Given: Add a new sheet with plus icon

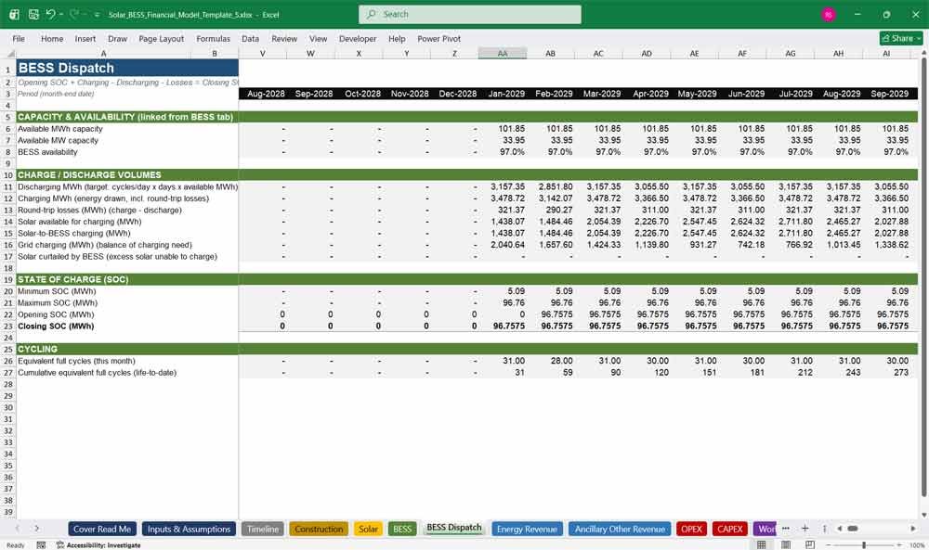Looking at the screenshot, I should point(805,528).
